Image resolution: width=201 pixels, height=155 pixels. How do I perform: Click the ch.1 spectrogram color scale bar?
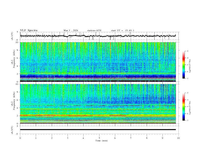[x=183, y=65]
